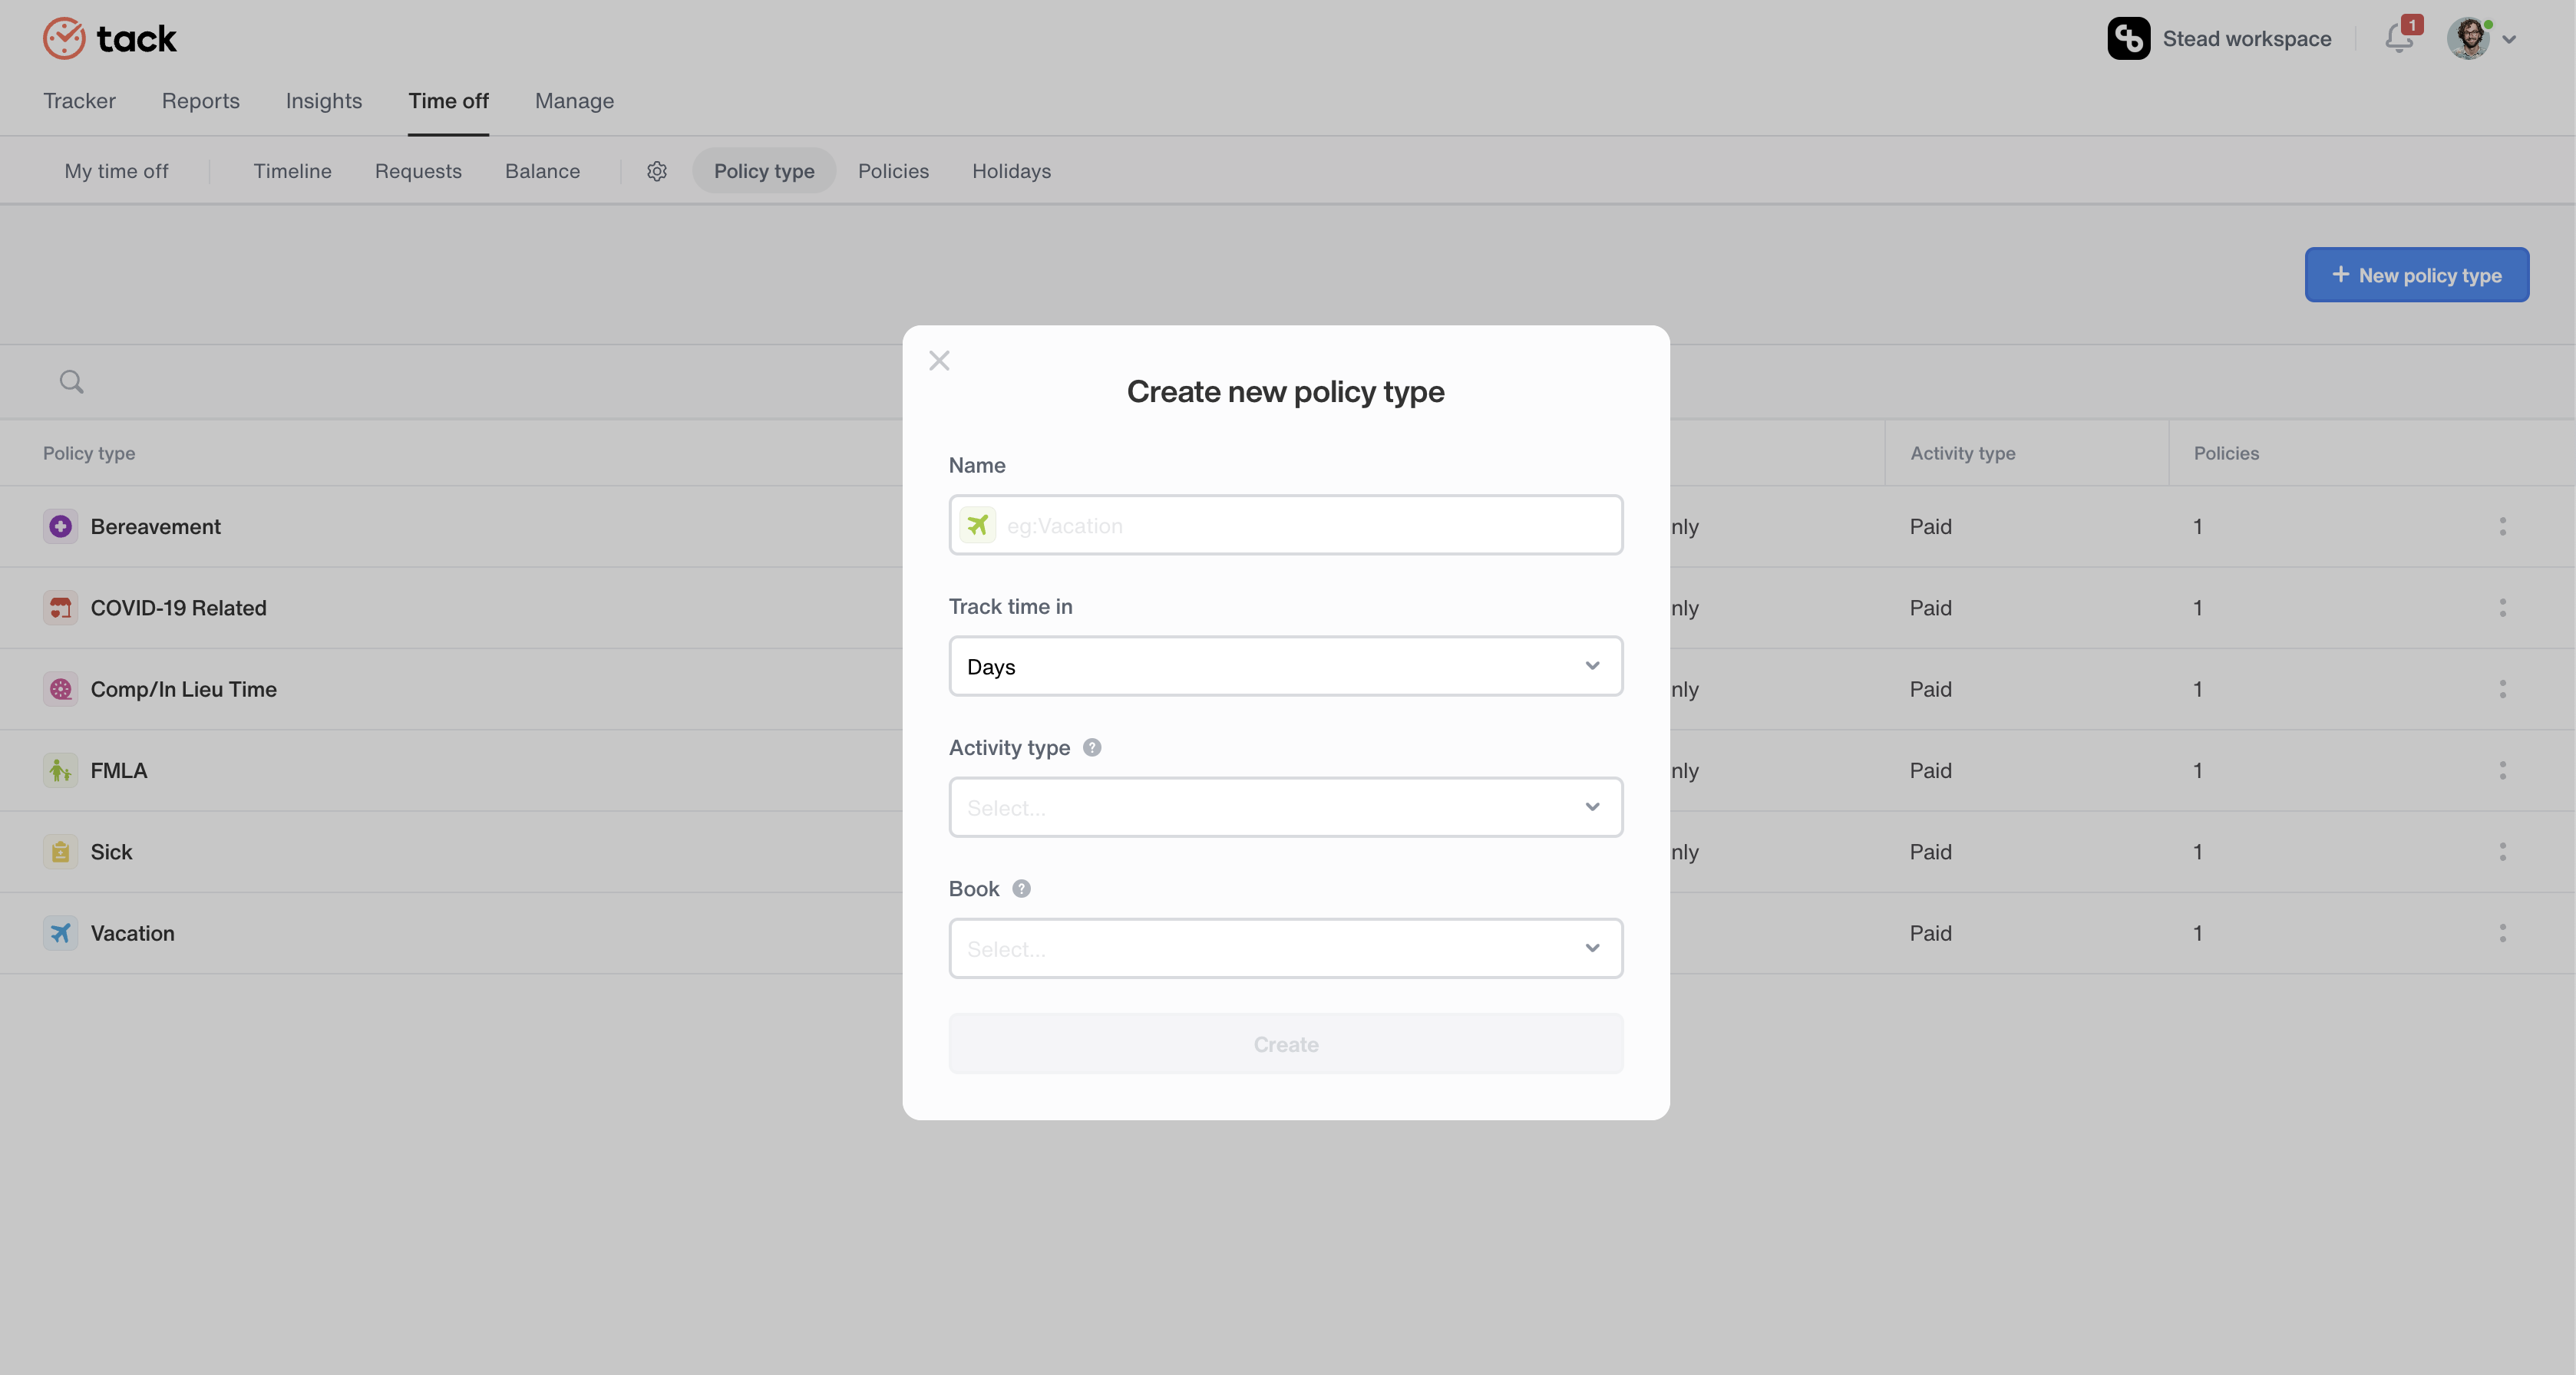
Task: Click the notification bell icon
Action: 2397,38
